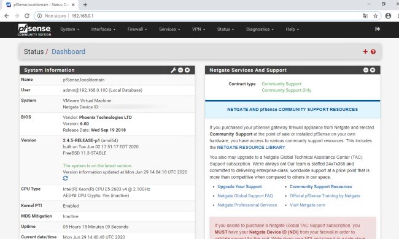Viewport: 399px width, 239px height.
Task: Open Netgate Global Support FAQ link
Action: click(x=245, y=196)
